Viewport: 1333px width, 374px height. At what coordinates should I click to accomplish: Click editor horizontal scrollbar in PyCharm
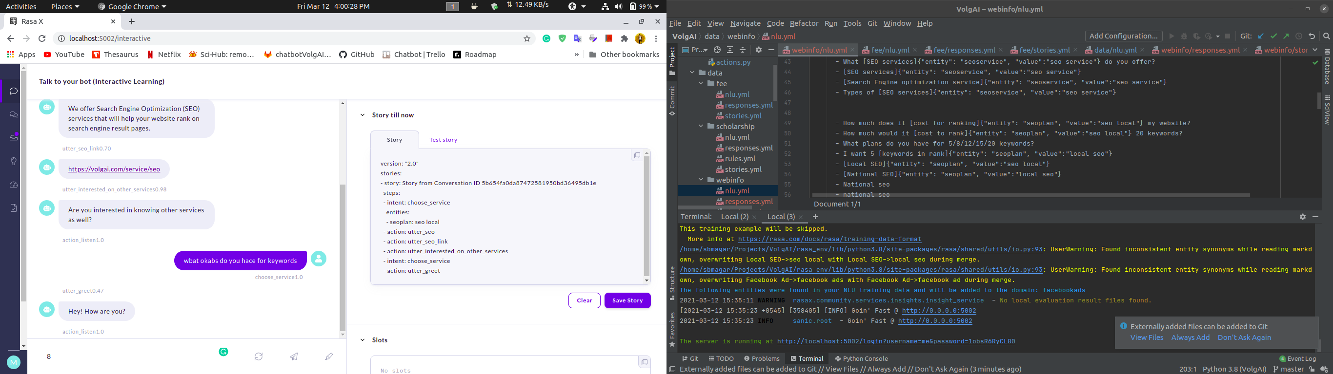(1031, 196)
